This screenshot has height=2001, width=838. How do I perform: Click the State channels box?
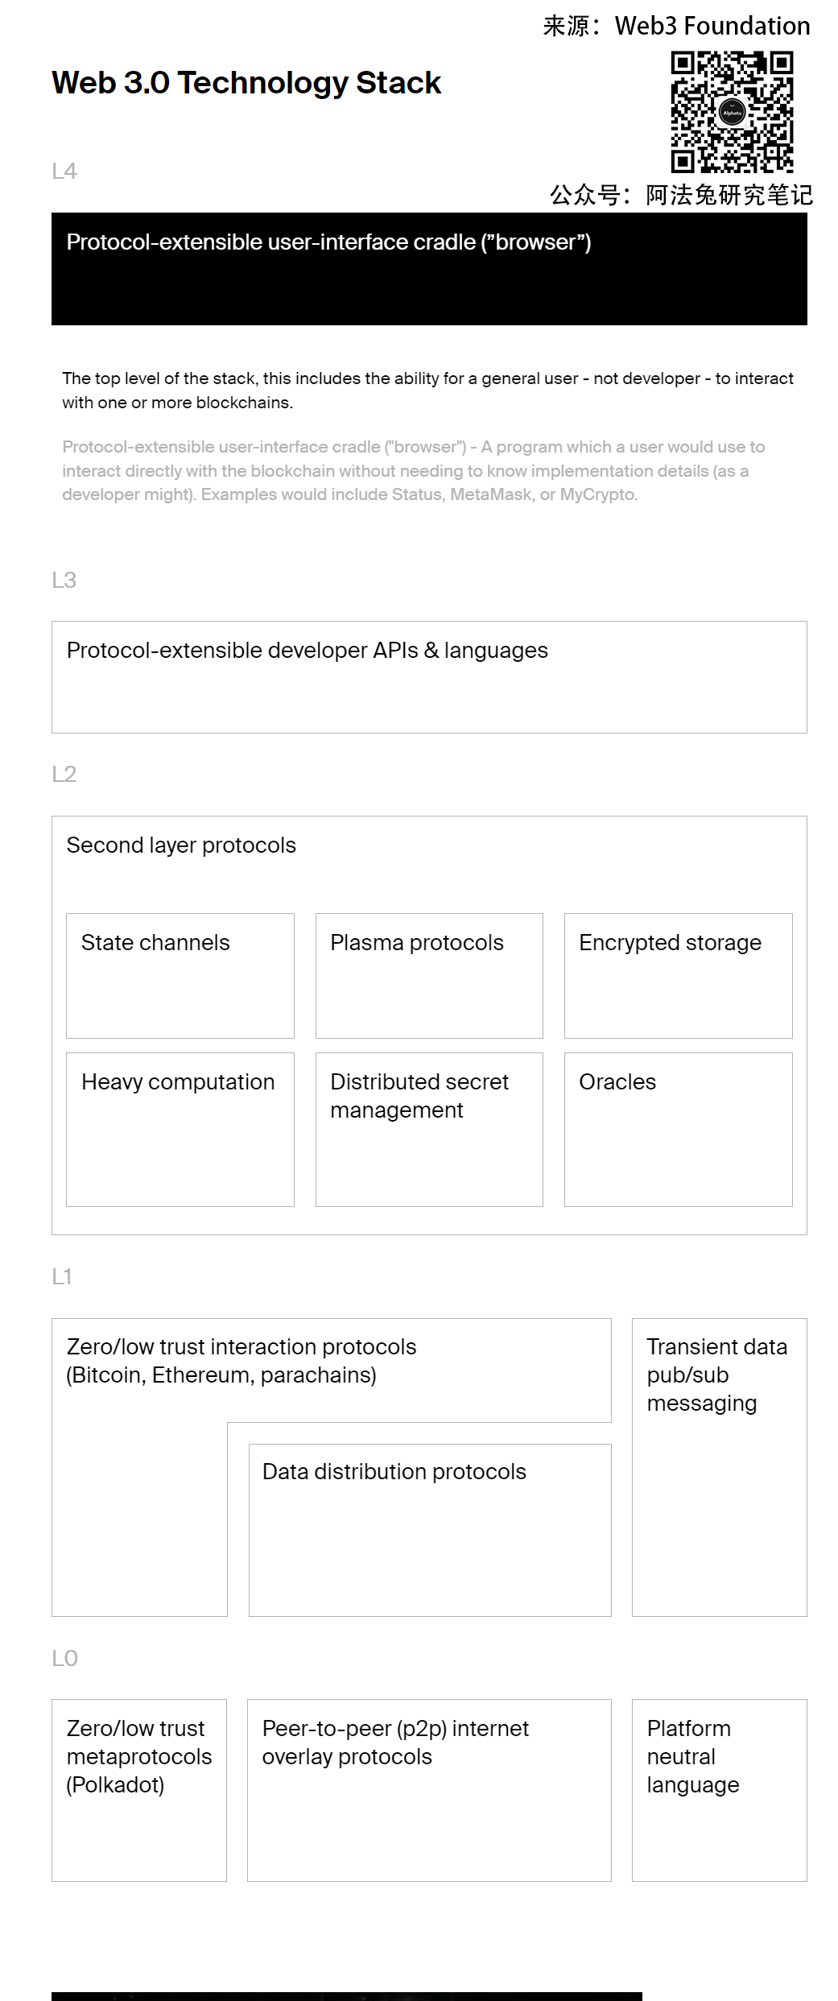click(180, 975)
